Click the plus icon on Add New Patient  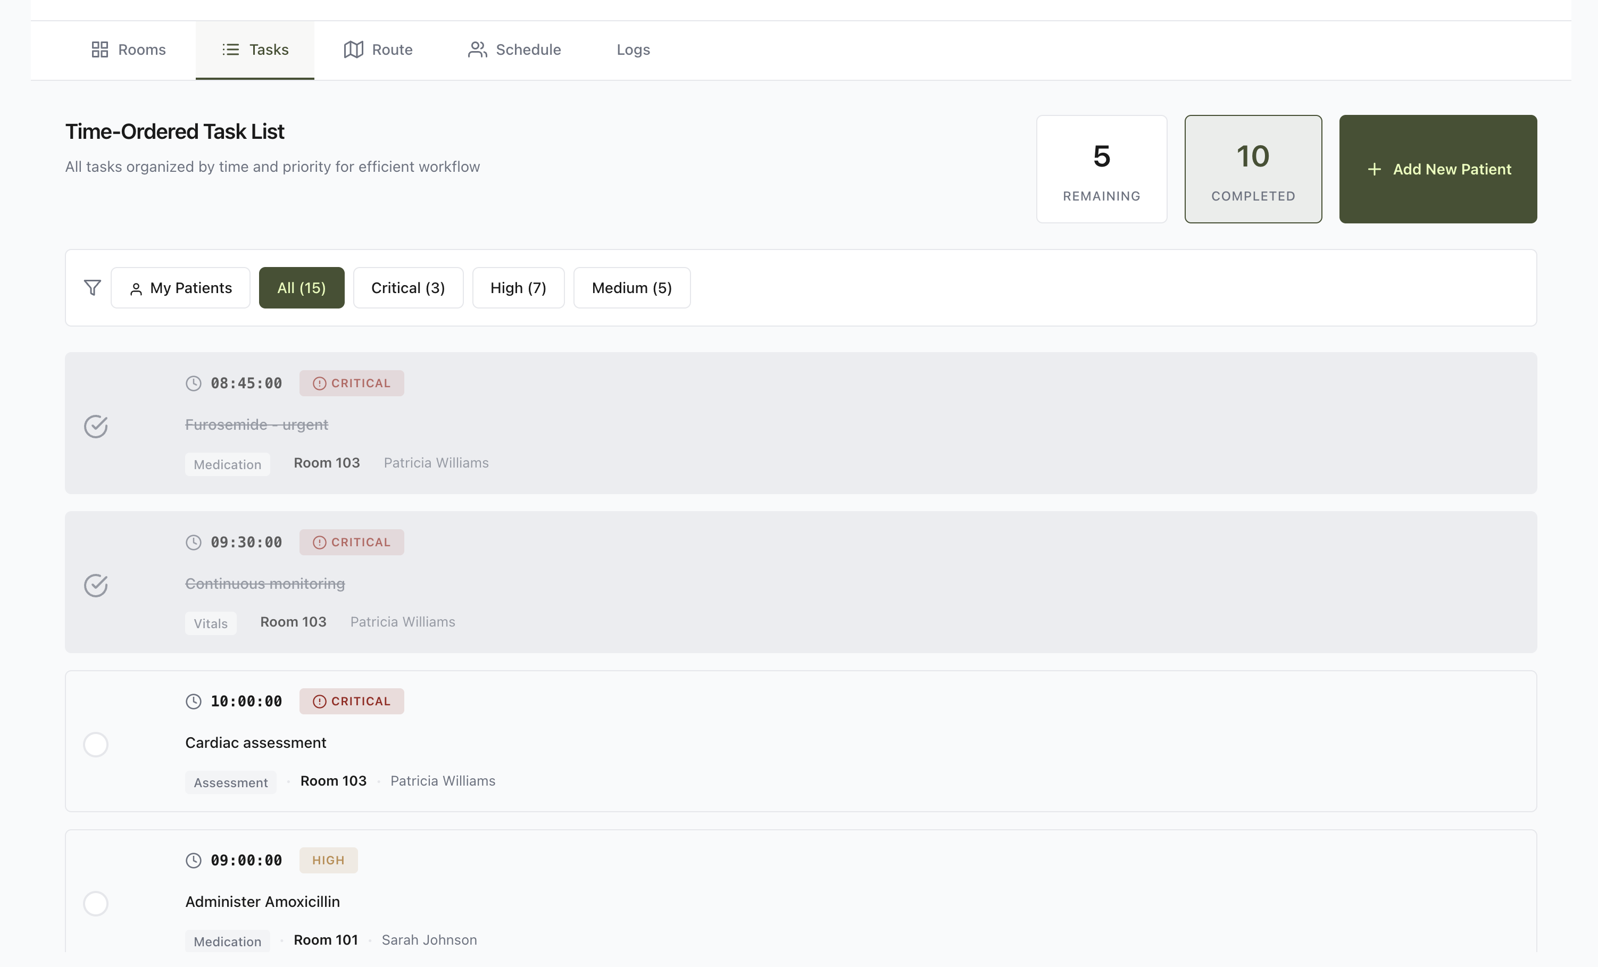click(1374, 169)
